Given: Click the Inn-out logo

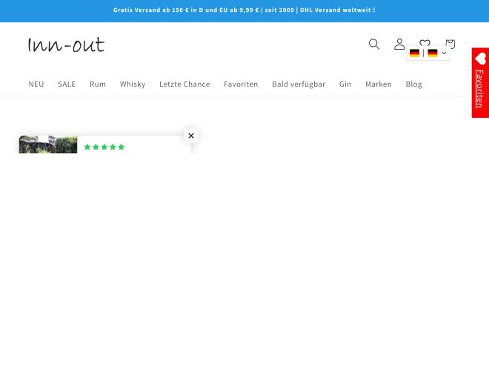Looking at the screenshot, I should tap(66, 44).
